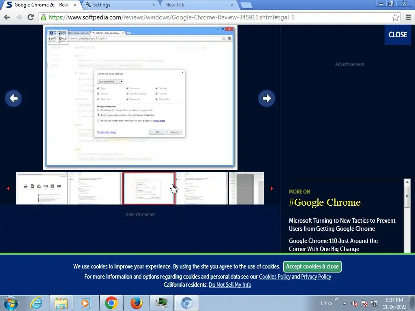Select the Google Chrome 26 Review tab
Image resolution: width=415 pixels, height=311 pixels.
[x=42, y=5]
